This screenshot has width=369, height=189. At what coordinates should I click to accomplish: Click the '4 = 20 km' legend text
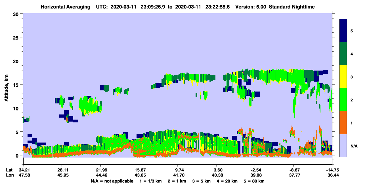(x=227, y=181)
